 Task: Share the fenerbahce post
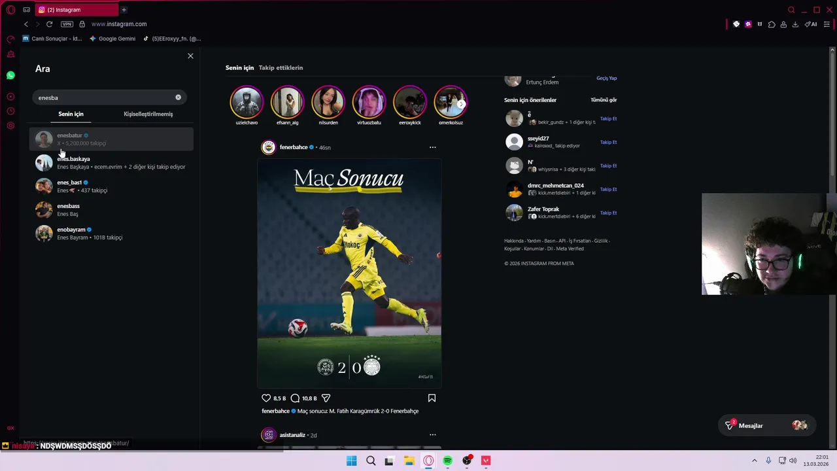326,398
